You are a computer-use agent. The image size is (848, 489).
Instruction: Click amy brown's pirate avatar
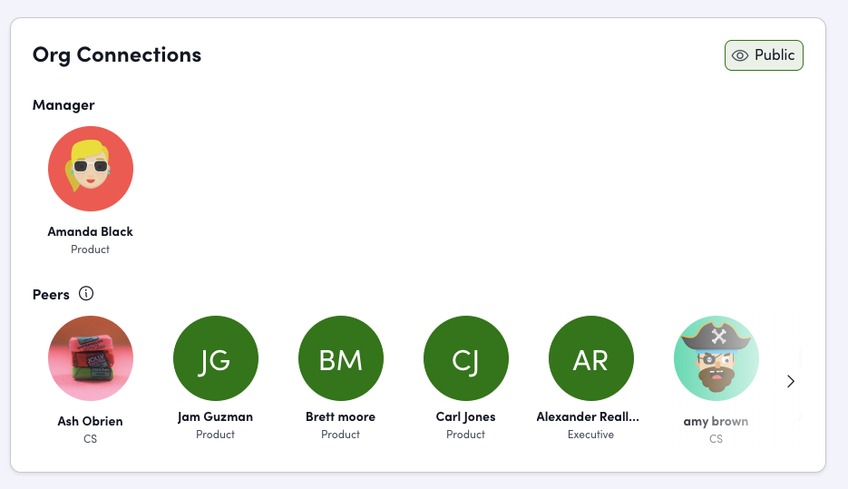coord(716,358)
